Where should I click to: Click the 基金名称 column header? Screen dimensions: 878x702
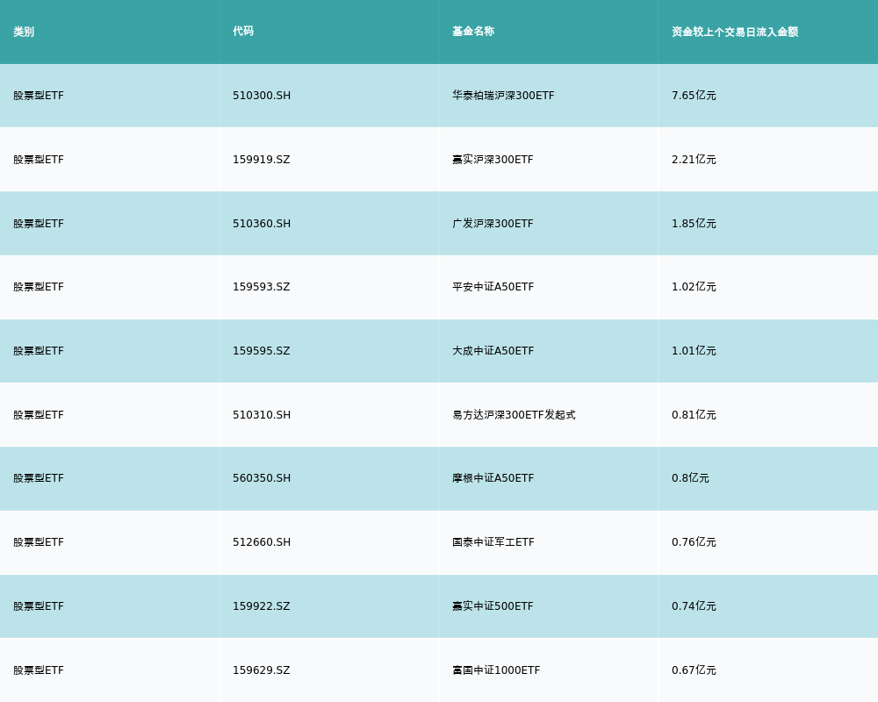click(473, 32)
